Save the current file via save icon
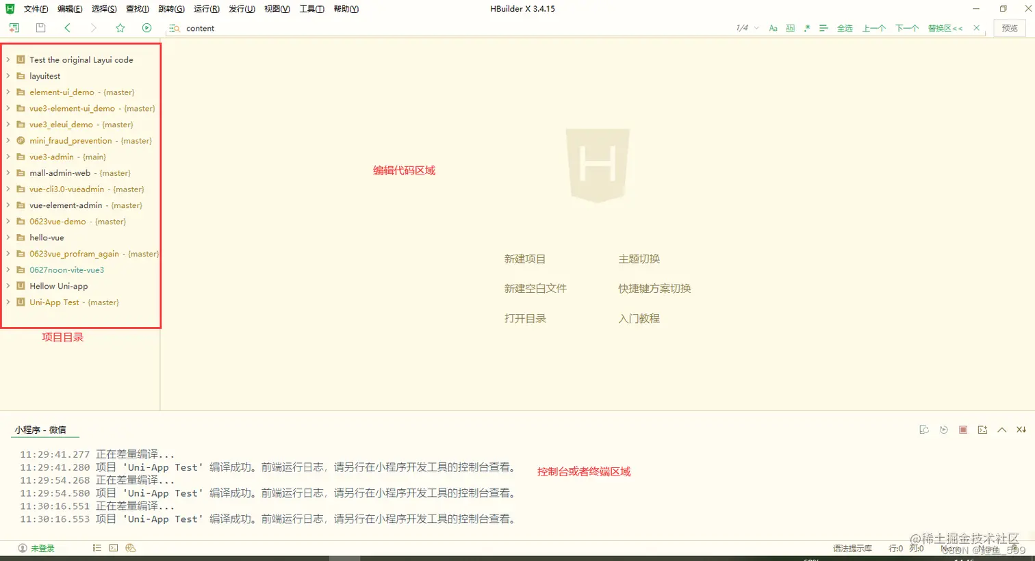The image size is (1035, 561). [40, 27]
